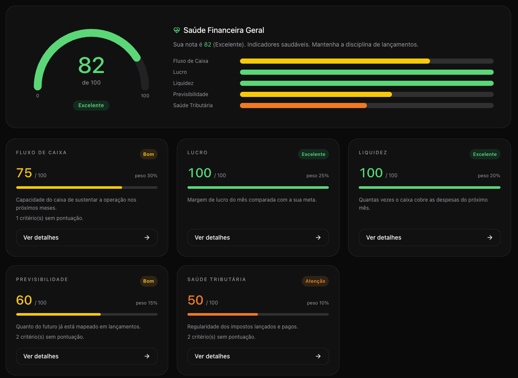Click the Atenção badge on Saúde Tributária card

(315, 281)
